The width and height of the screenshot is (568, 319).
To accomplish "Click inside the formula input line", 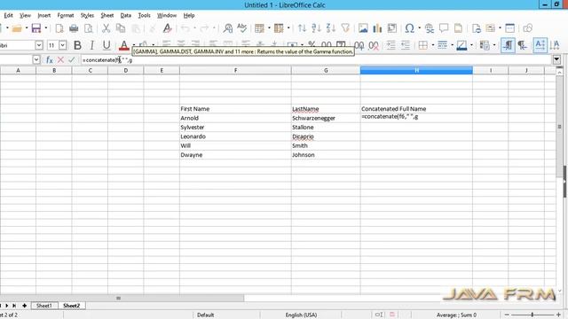I will click(316, 60).
